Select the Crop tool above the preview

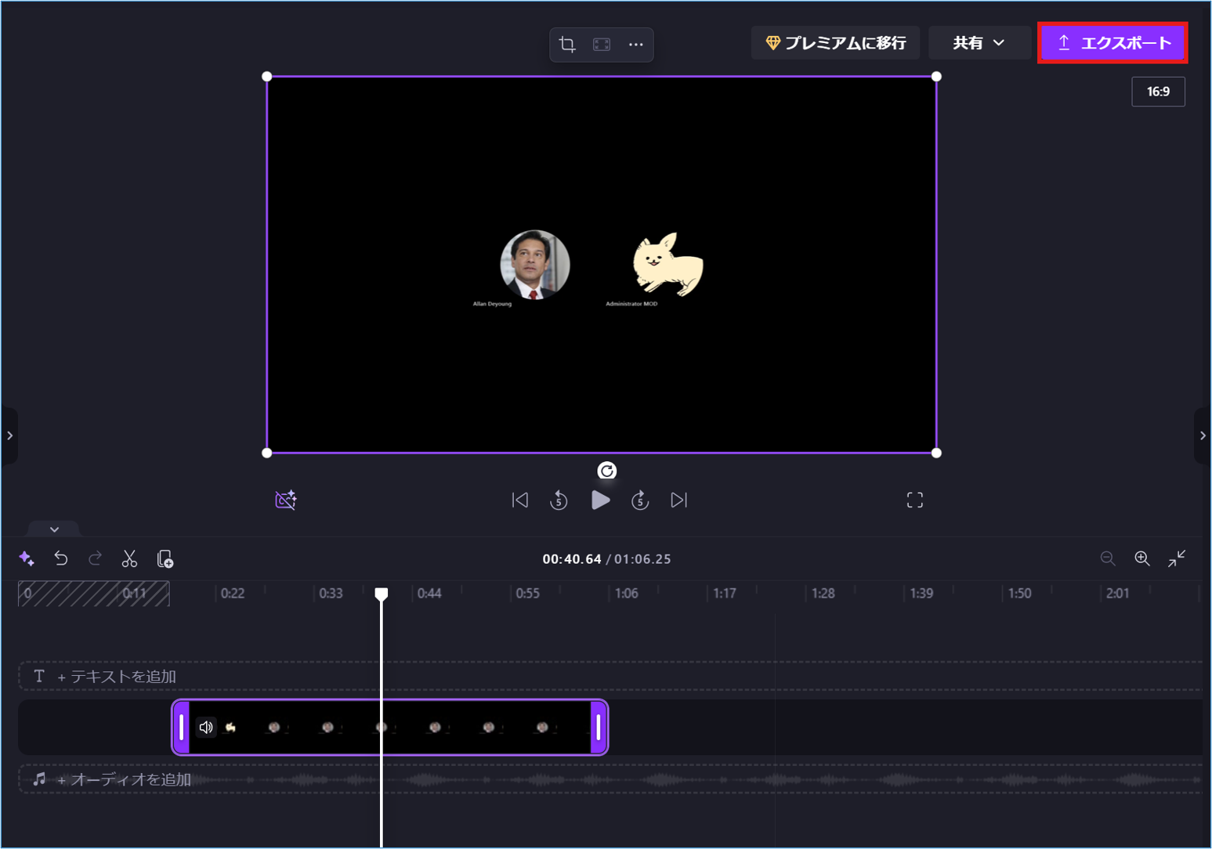pos(567,45)
